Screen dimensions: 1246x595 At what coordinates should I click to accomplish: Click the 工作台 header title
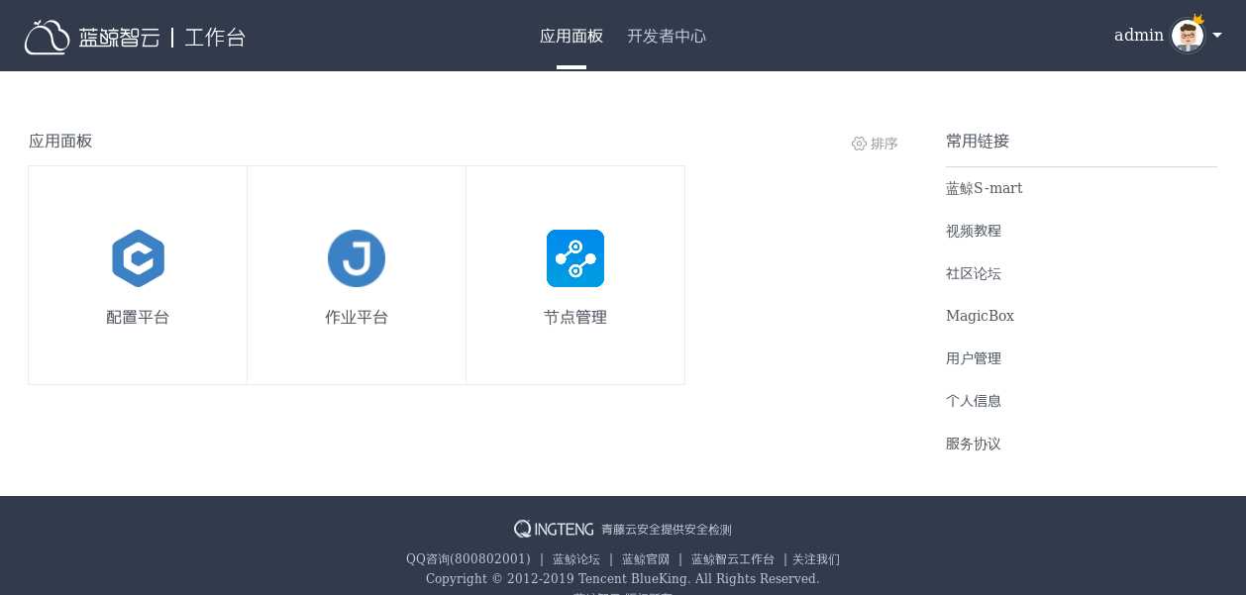tap(215, 38)
